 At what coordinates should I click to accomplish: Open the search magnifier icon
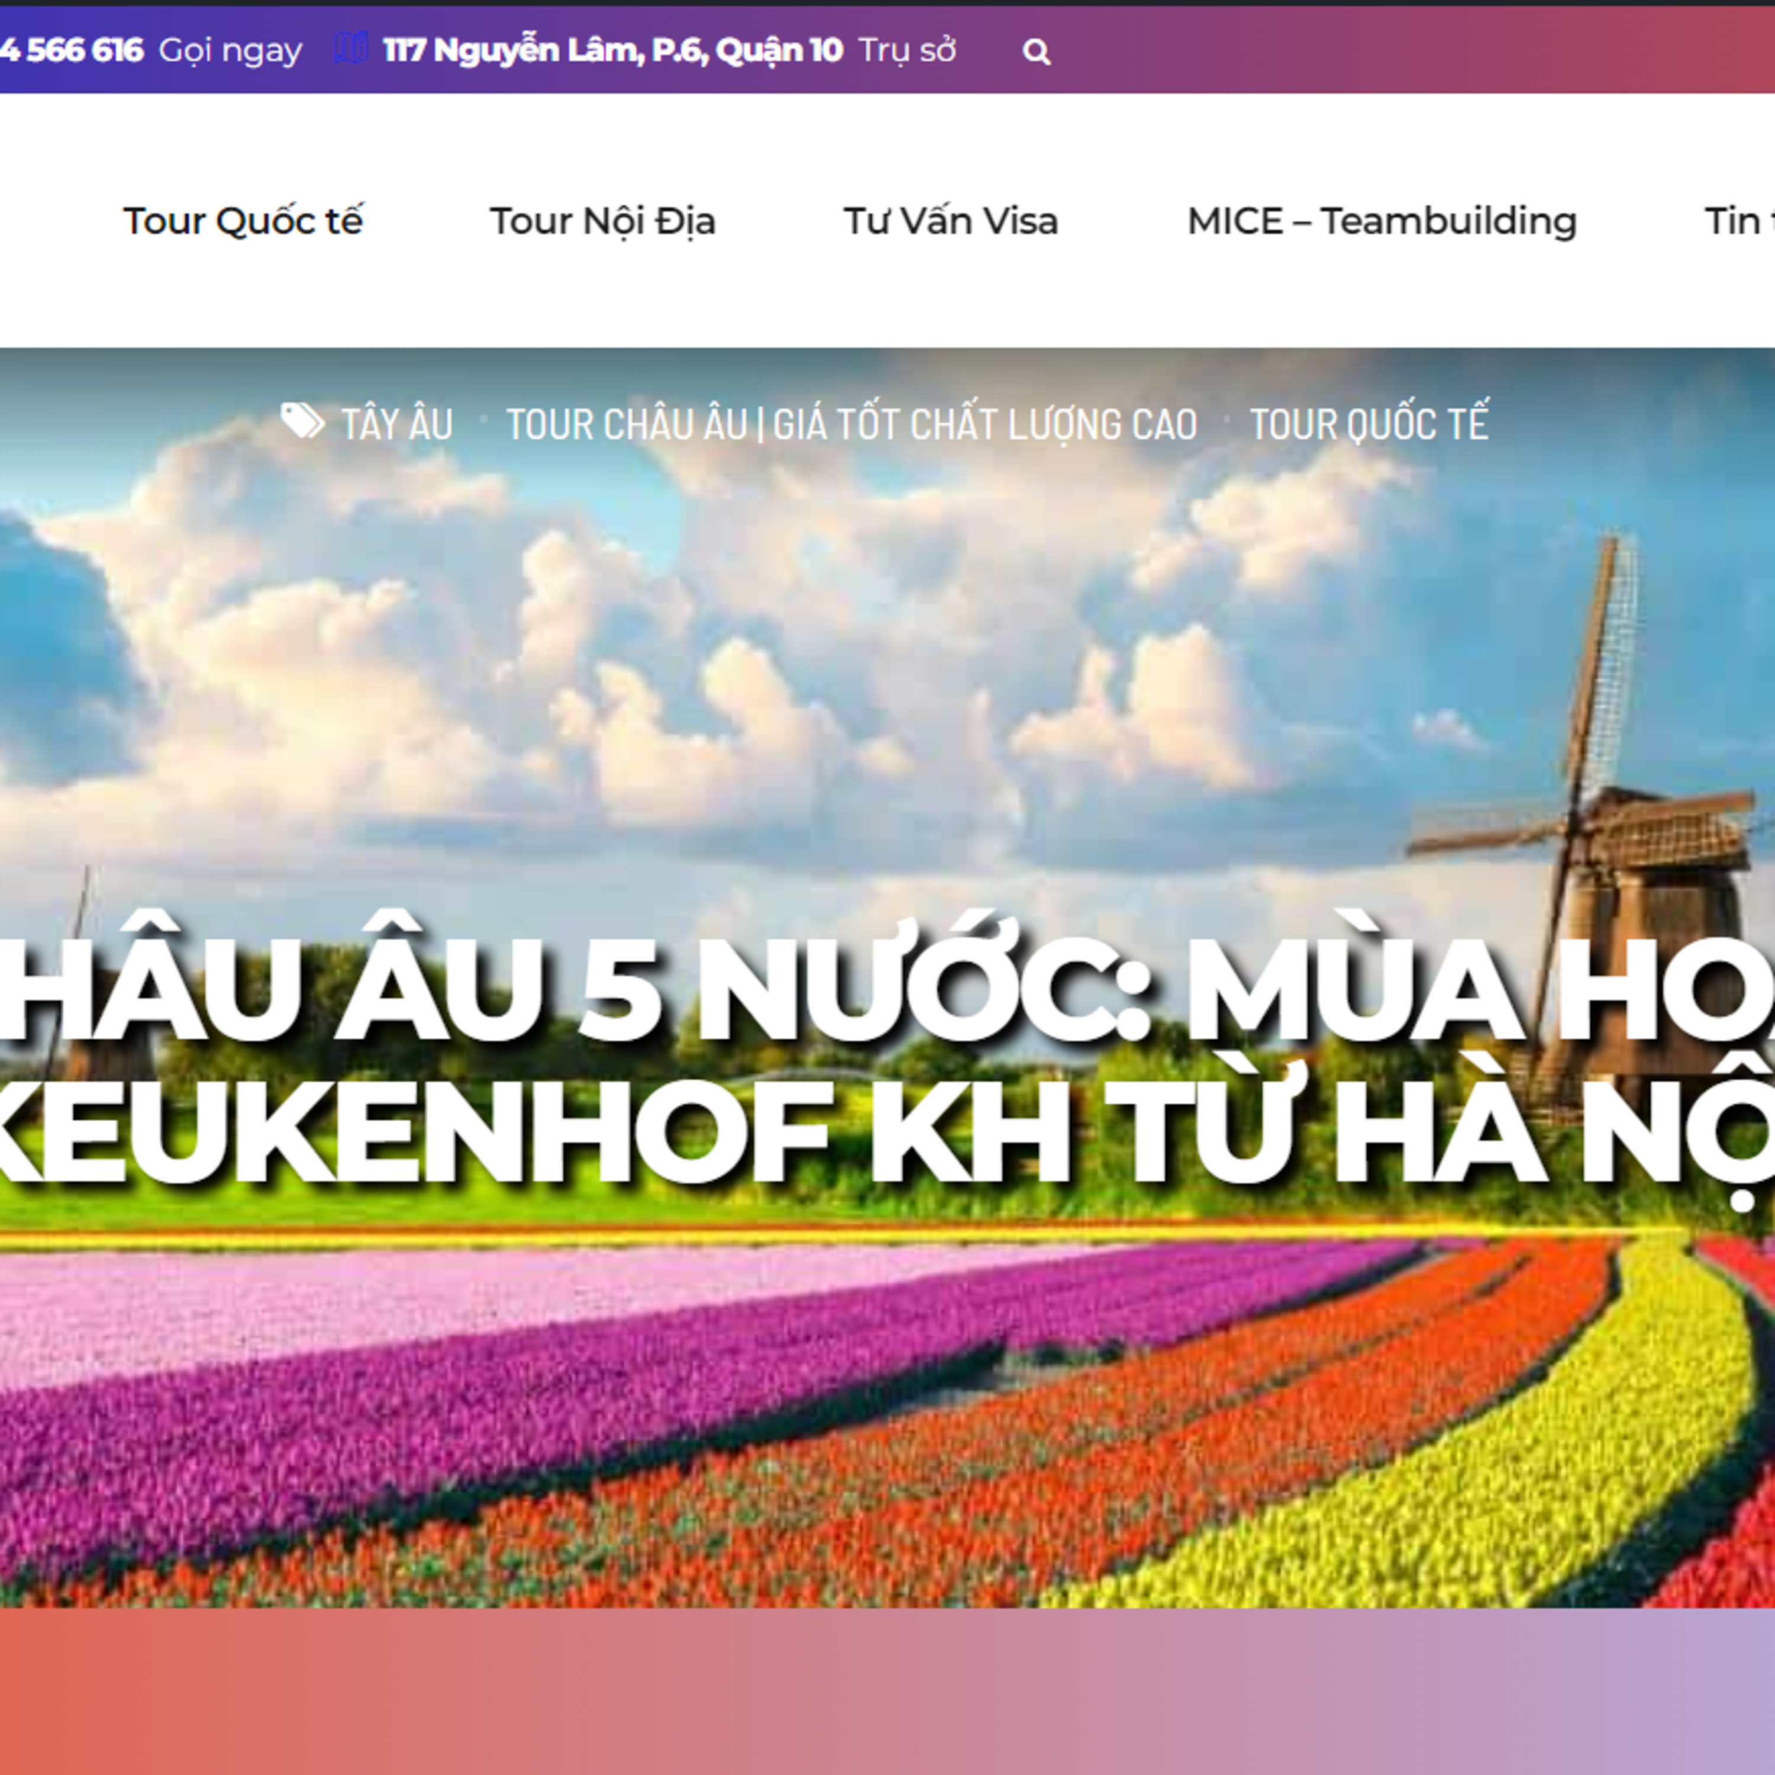[x=1037, y=53]
